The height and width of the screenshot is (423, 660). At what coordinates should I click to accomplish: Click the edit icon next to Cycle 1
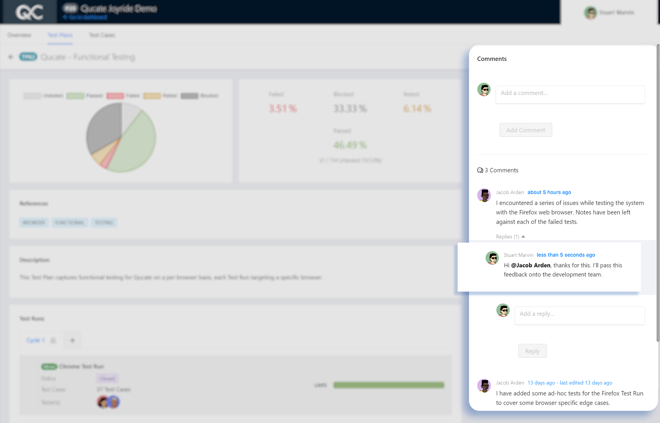click(x=53, y=340)
